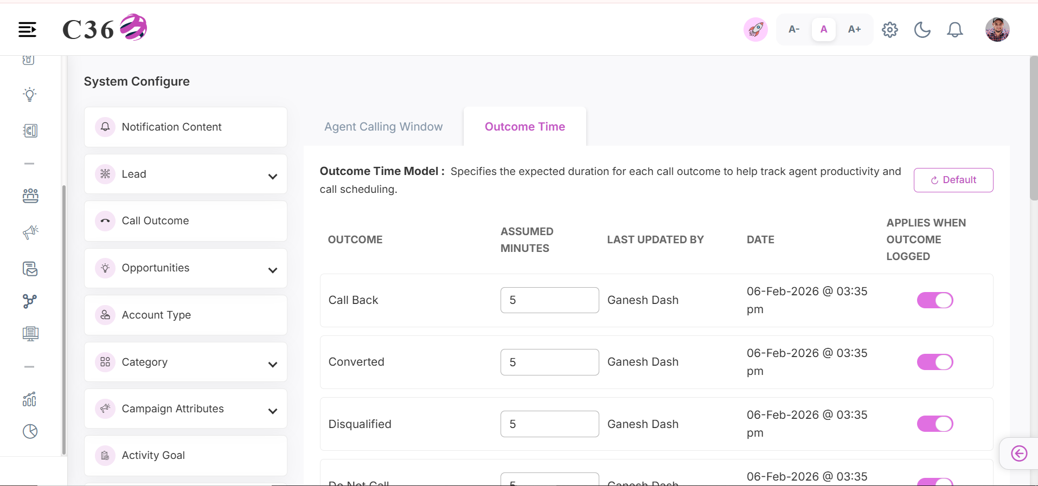Open the monitor screen icon in sidebar

tap(30, 334)
